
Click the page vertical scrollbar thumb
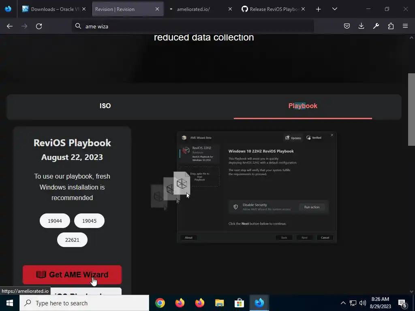(411, 109)
